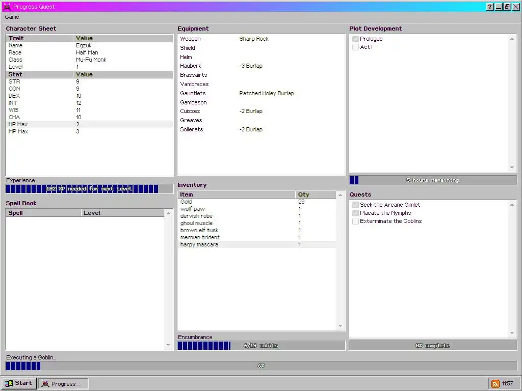Click the plot '5 hours remaining' bar
Image resolution: width=522 pixels, height=391 pixels.
433,180
